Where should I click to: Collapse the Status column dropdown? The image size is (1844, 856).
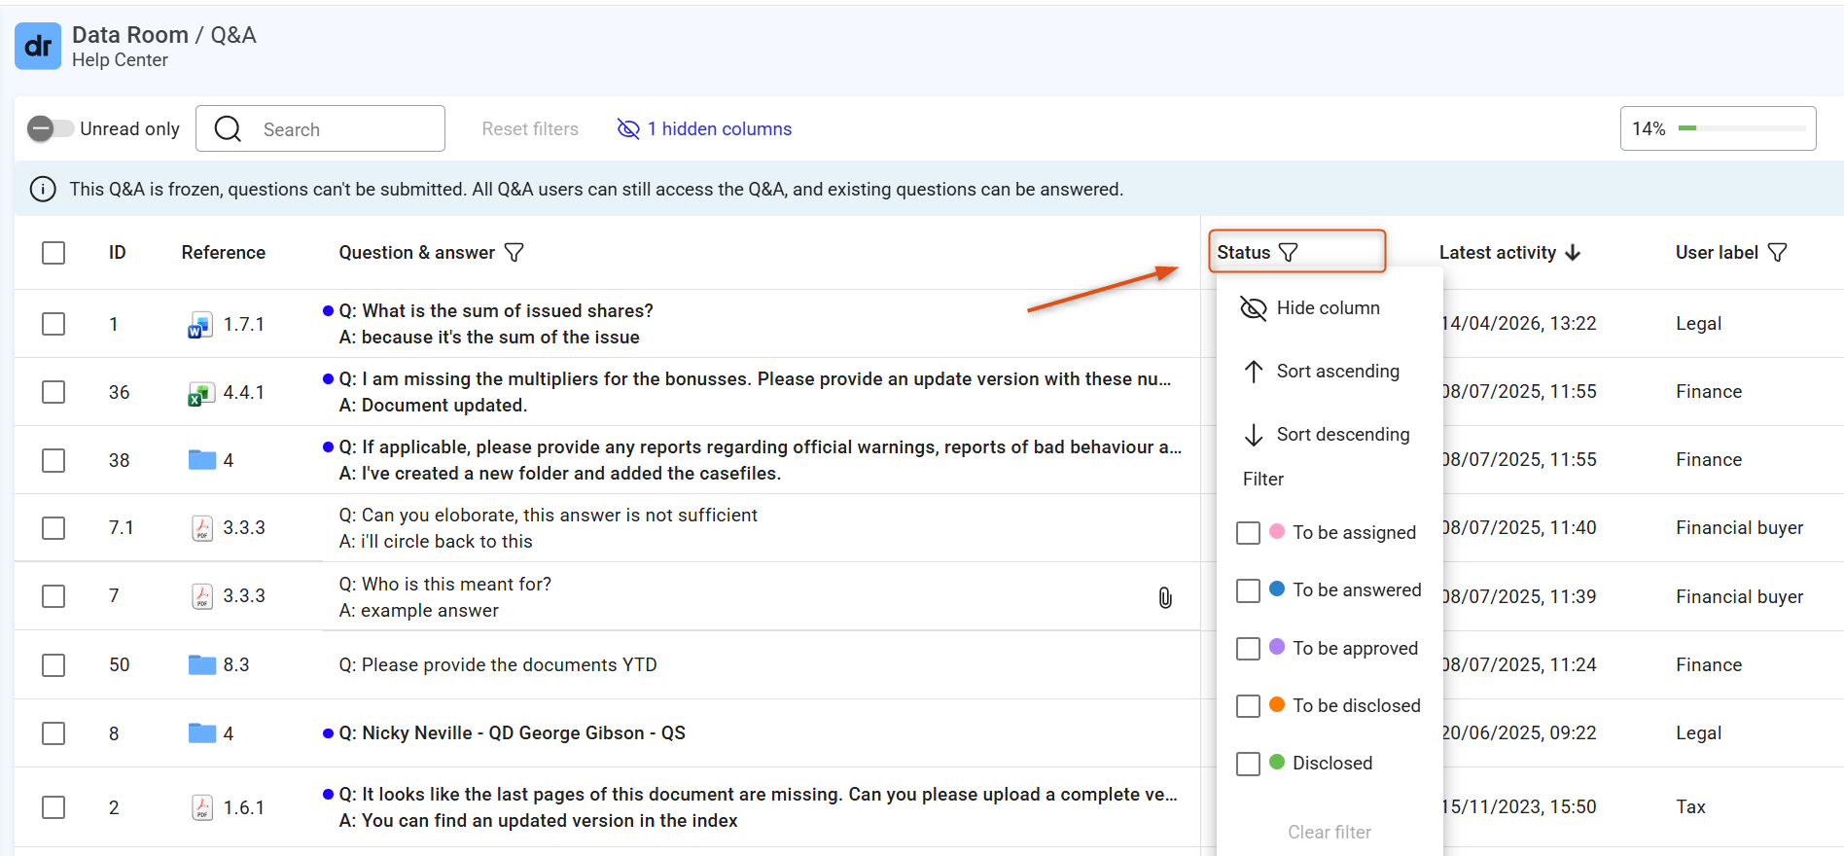tap(1296, 252)
